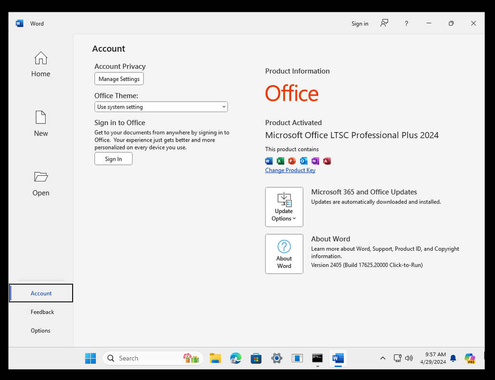
Task: Click the Access app icon under product contains
Action: click(327, 161)
